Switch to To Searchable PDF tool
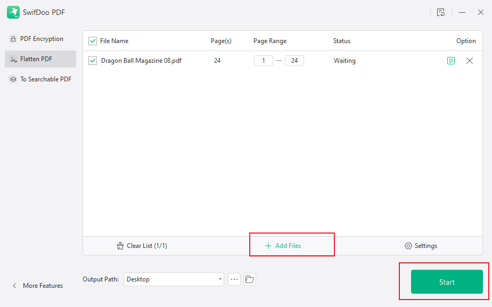 [13, 79]
